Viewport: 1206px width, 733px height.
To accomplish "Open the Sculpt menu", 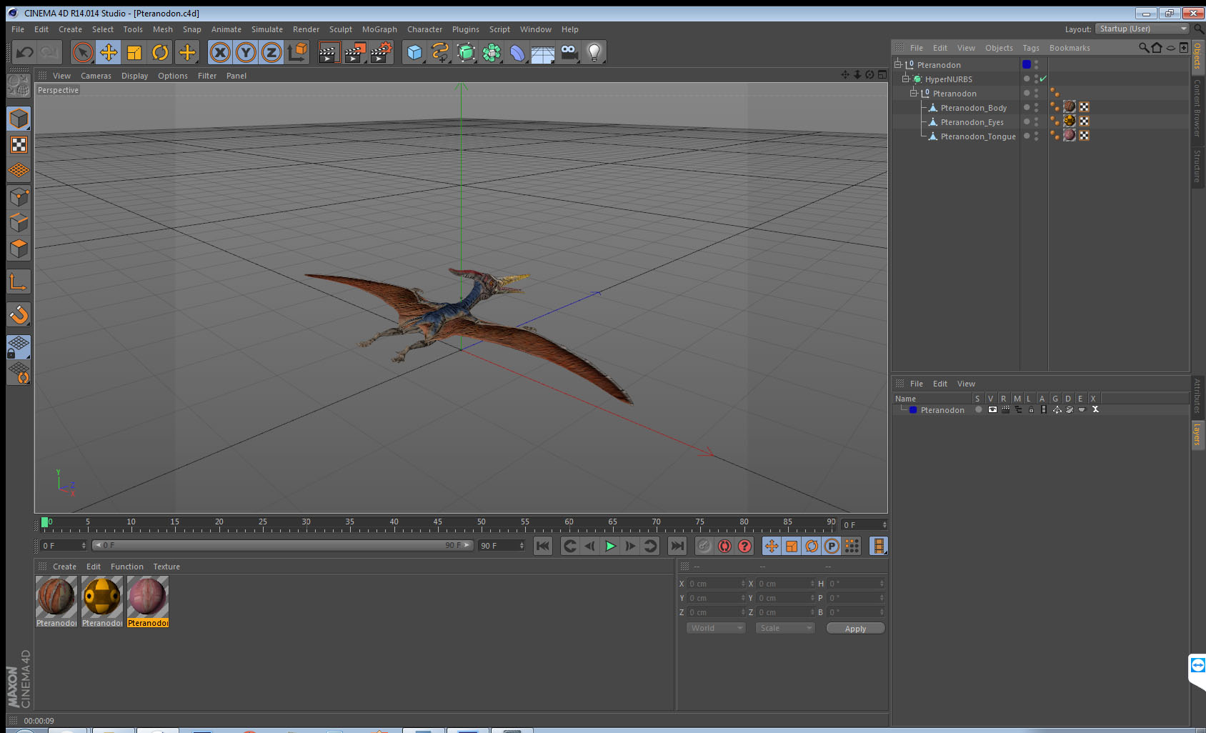I will tap(340, 29).
